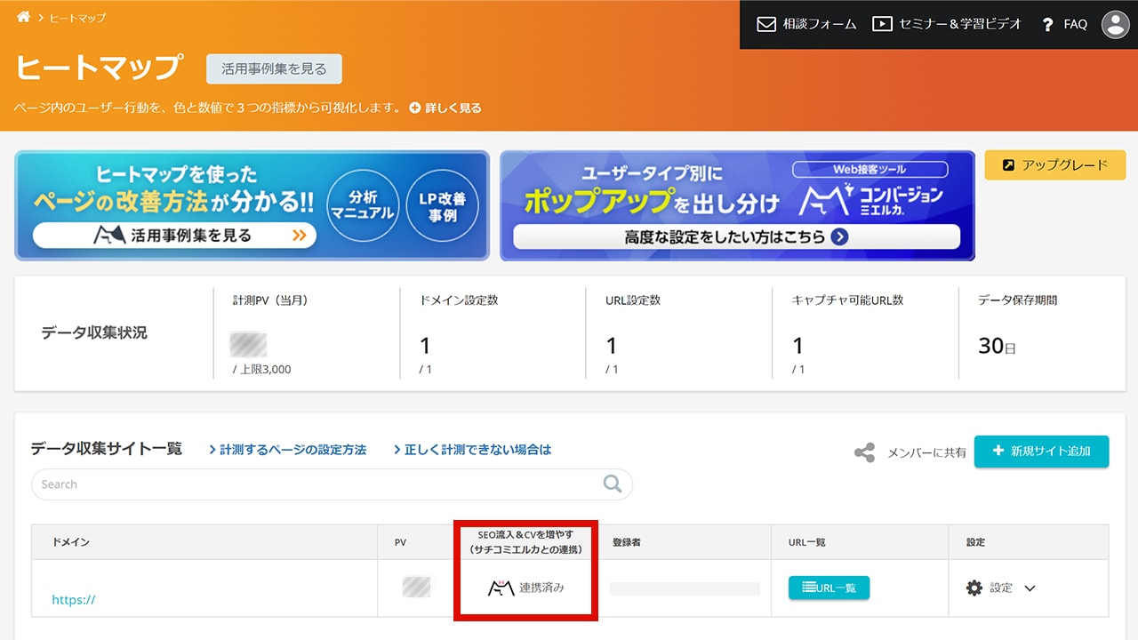This screenshot has height=640, width=1138.
Task: Open 計測するページの設定方法 link
Action: pos(287,450)
